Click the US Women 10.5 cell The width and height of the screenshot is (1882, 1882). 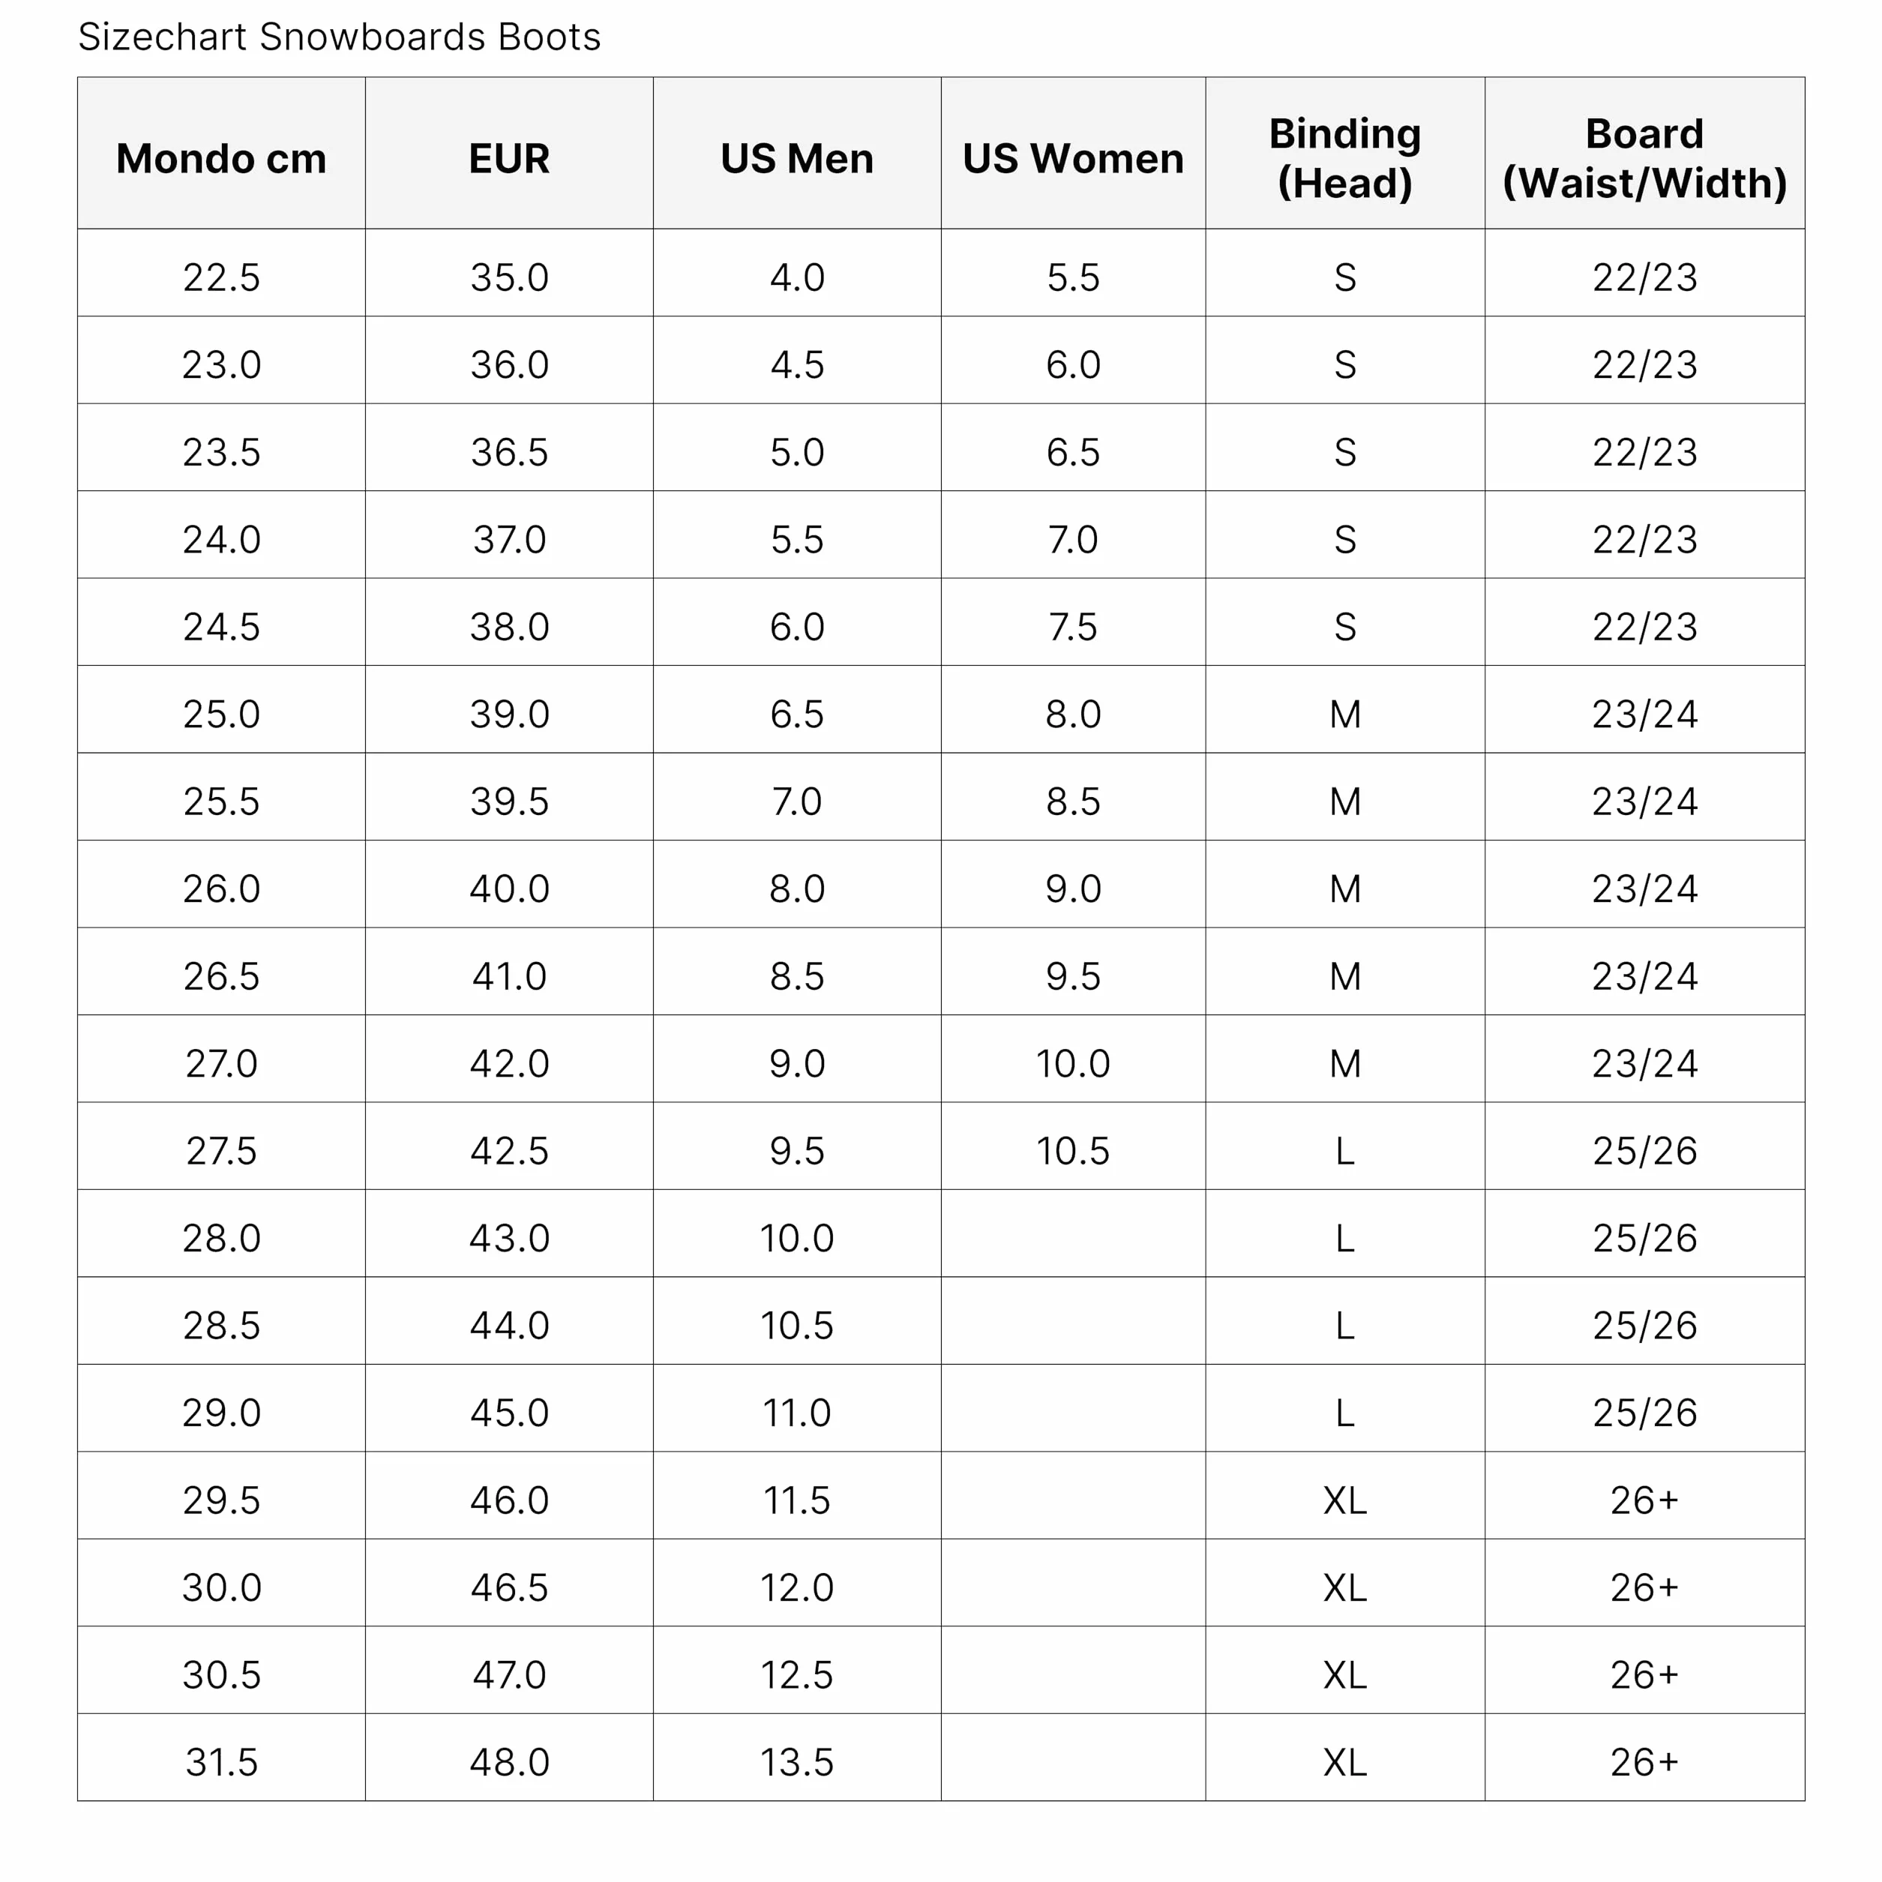(x=1072, y=1150)
